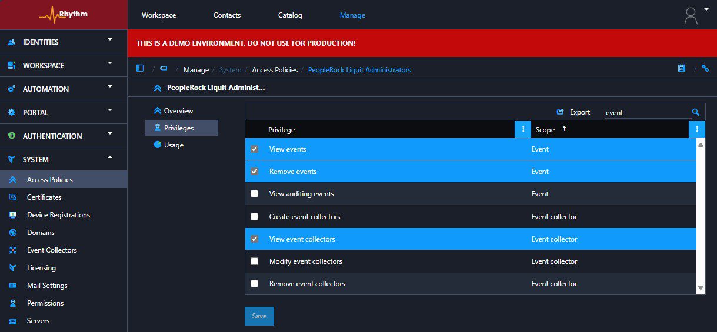Open the Privilege column options menu
This screenshot has width=717, height=332.
[x=523, y=129]
